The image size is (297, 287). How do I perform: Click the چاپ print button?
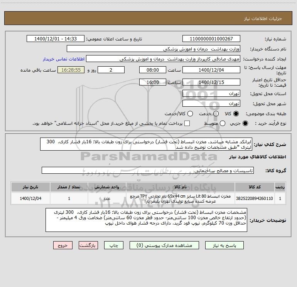tap(114, 245)
